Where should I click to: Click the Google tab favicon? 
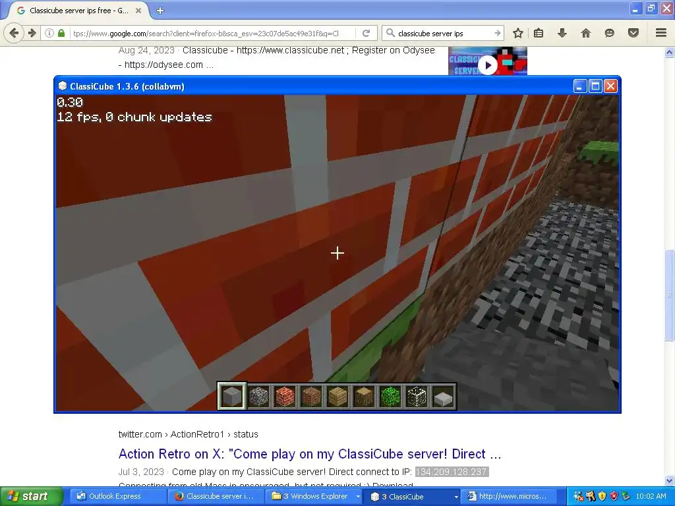20,11
